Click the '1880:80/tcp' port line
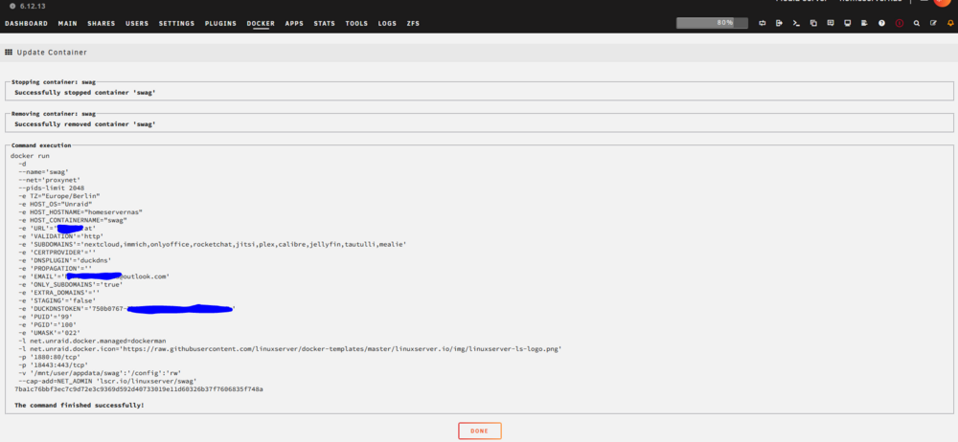 point(50,357)
